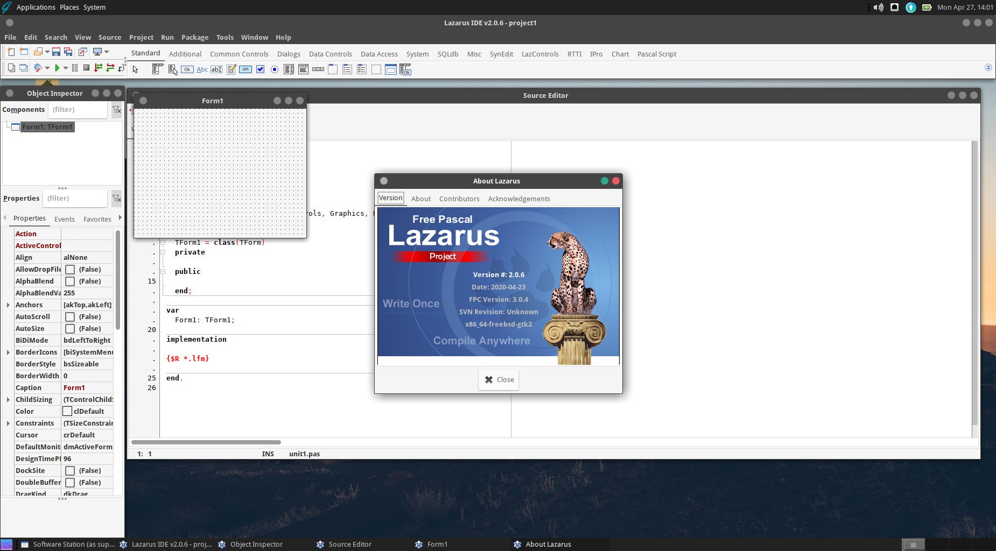Select the TRadioButton component icon
This screenshot has height=551, width=996.
(275, 69)
